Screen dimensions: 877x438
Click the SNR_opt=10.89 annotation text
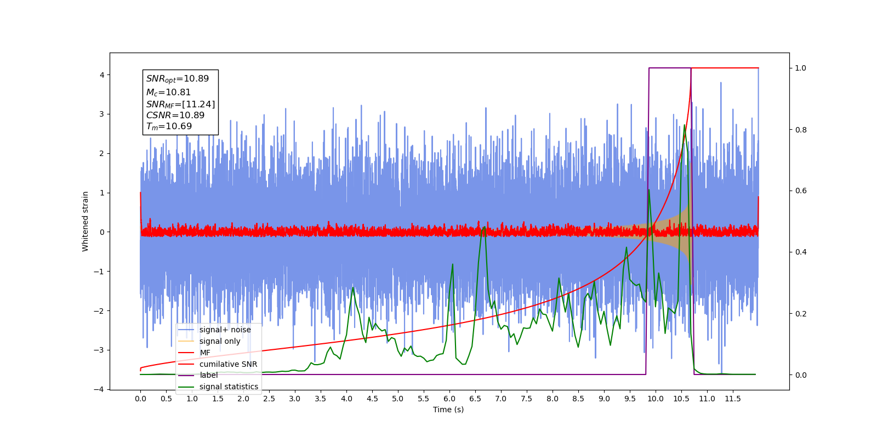(x=178, y=79)
